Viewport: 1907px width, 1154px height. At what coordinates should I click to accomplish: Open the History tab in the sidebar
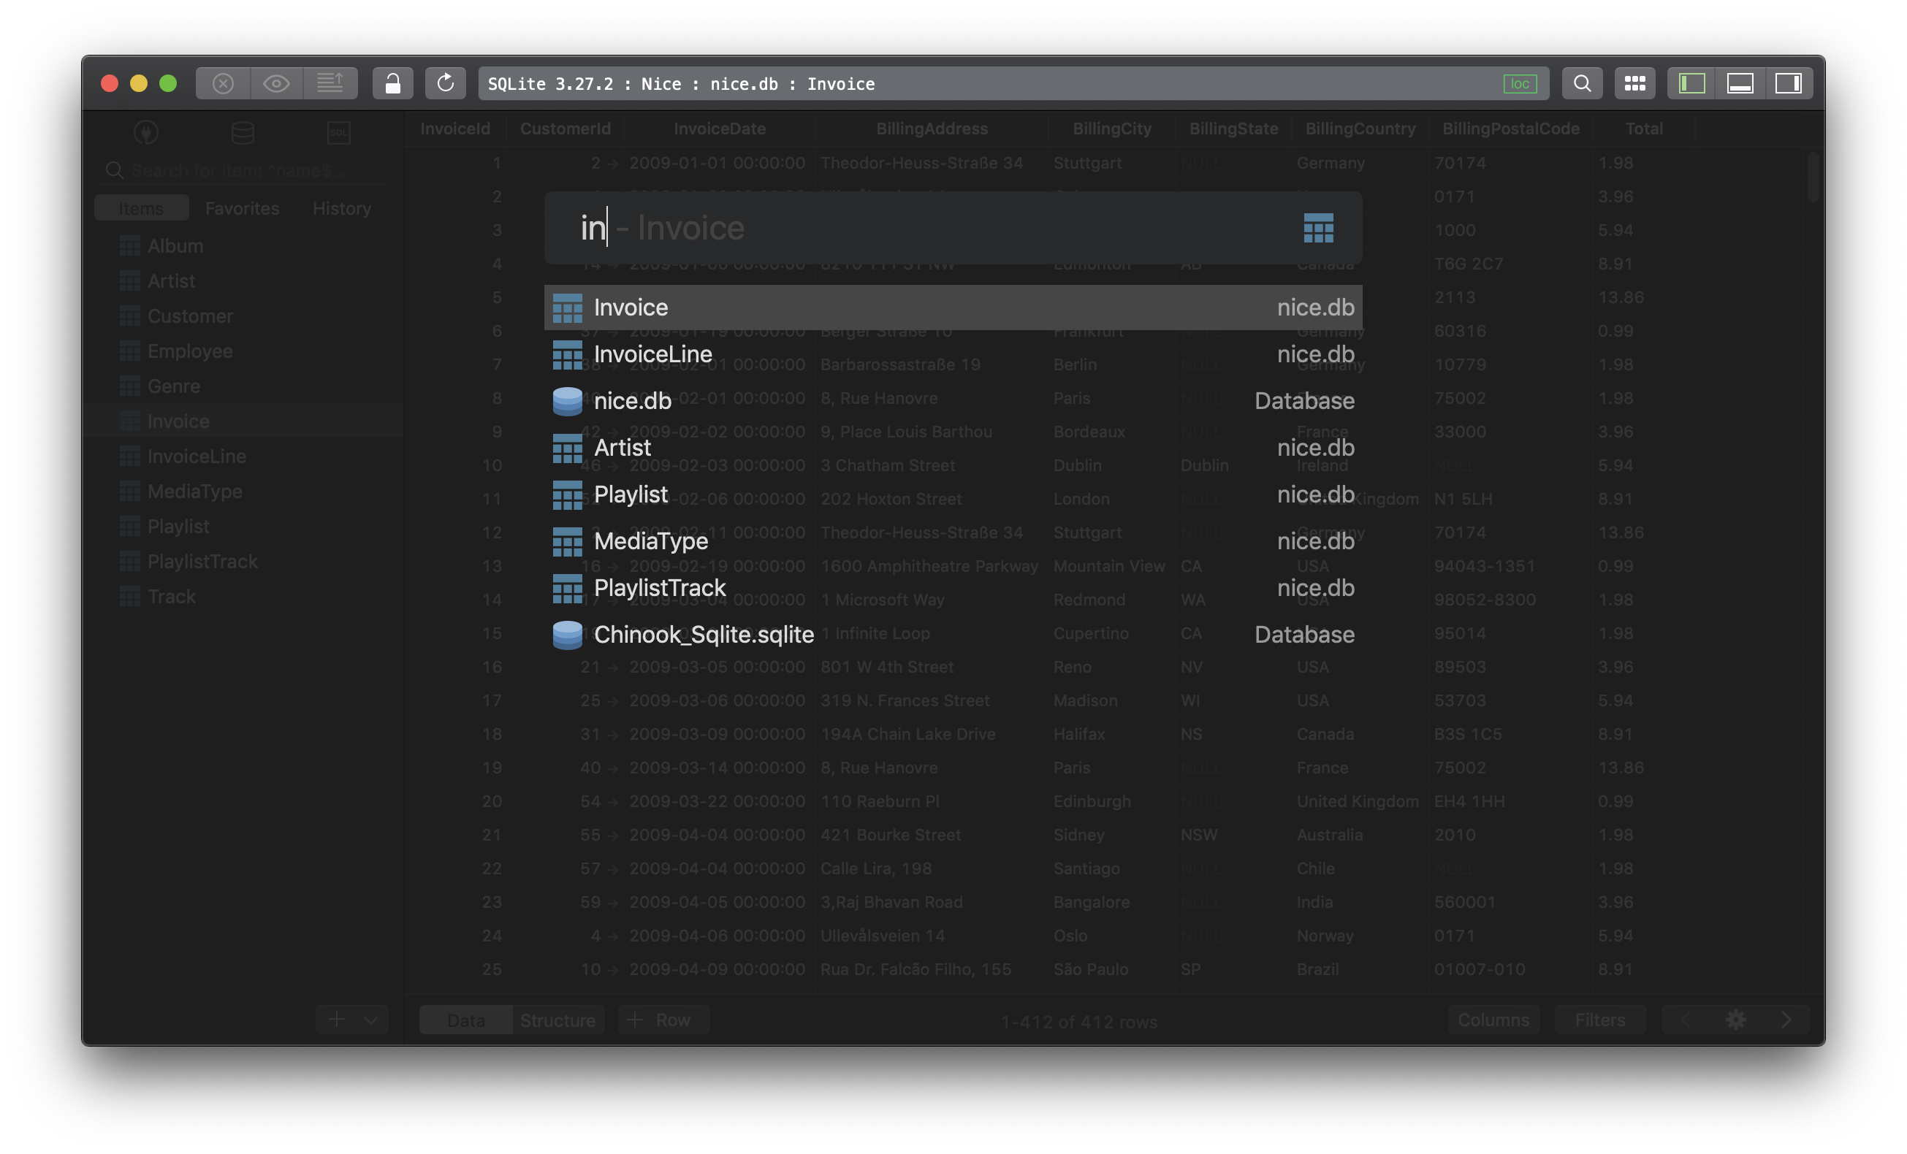[341, 207]
